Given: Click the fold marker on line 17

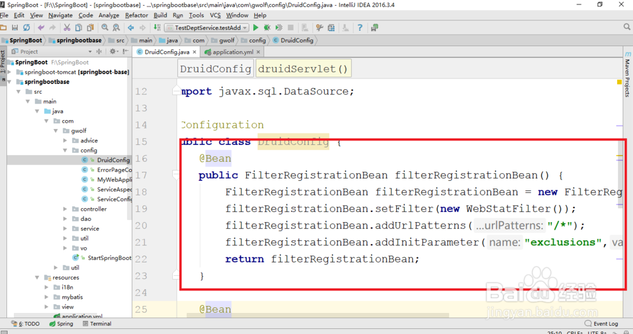Looking at the screenshot, I should click(x=175, y=175).
